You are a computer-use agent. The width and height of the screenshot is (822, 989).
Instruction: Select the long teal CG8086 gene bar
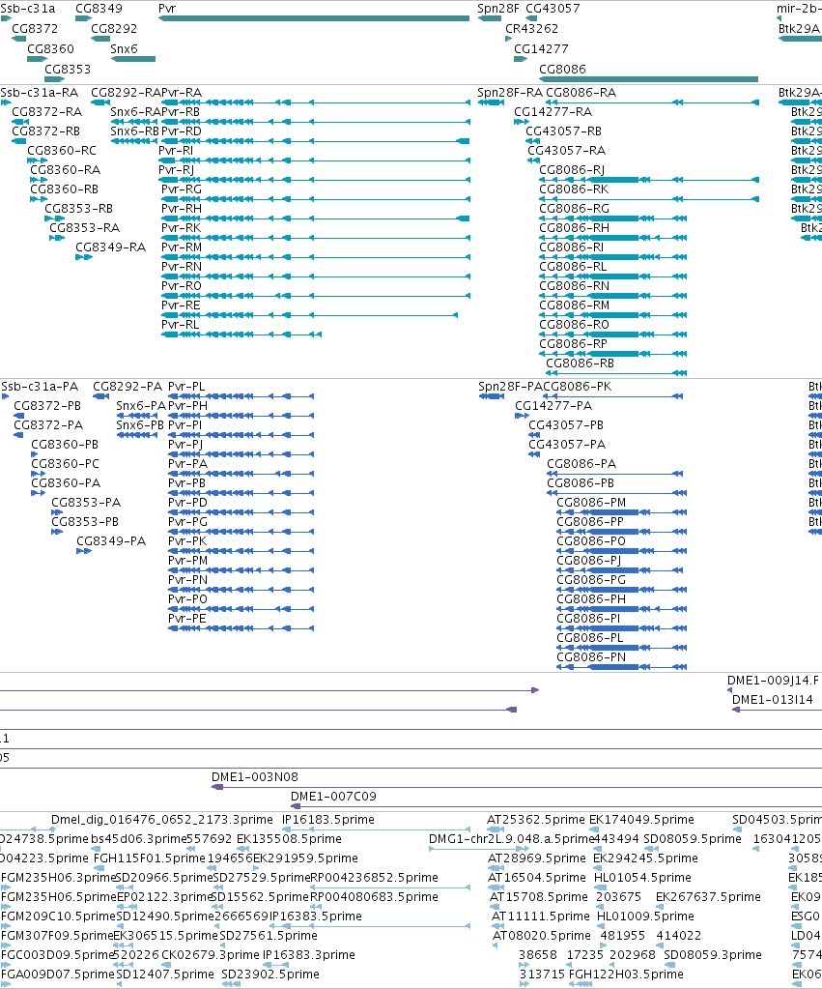tap(649, 79)
